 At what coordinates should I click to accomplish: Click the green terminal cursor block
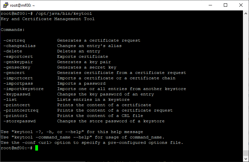[x=37, y=148]
